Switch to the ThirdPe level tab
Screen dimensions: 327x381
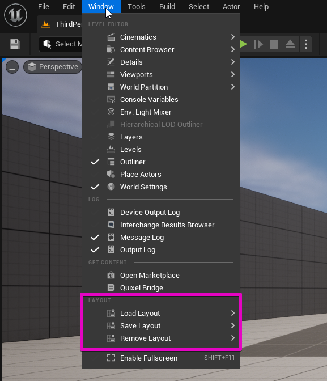point(60,24)
